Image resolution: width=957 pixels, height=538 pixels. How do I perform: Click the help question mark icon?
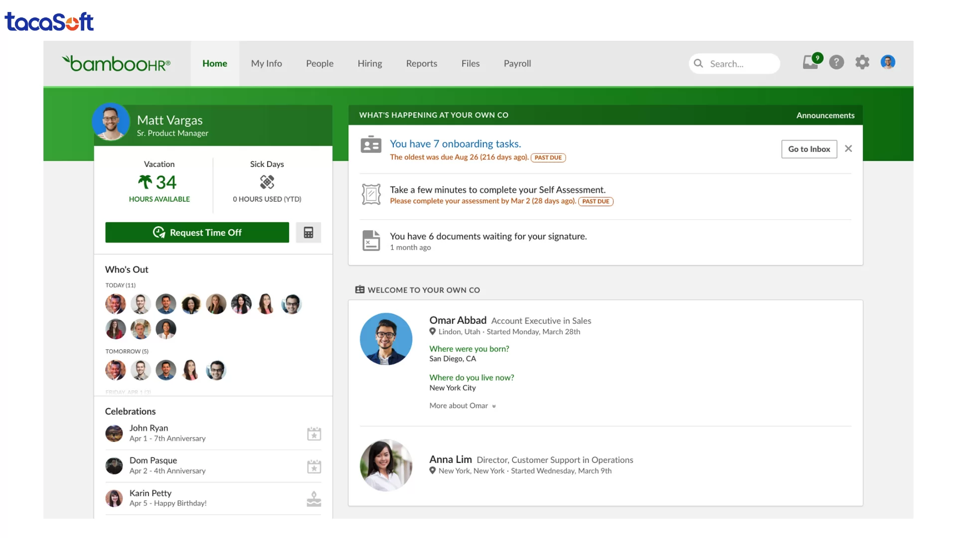click(x=836, y=62)
